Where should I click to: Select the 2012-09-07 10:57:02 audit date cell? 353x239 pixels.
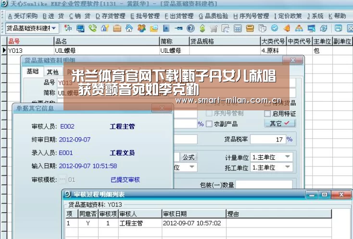(x=194, y=223)
